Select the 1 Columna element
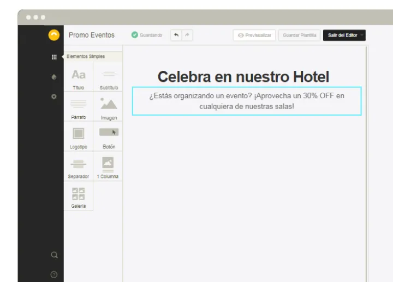This screenshot has height=282, width=393. point(108,165)
